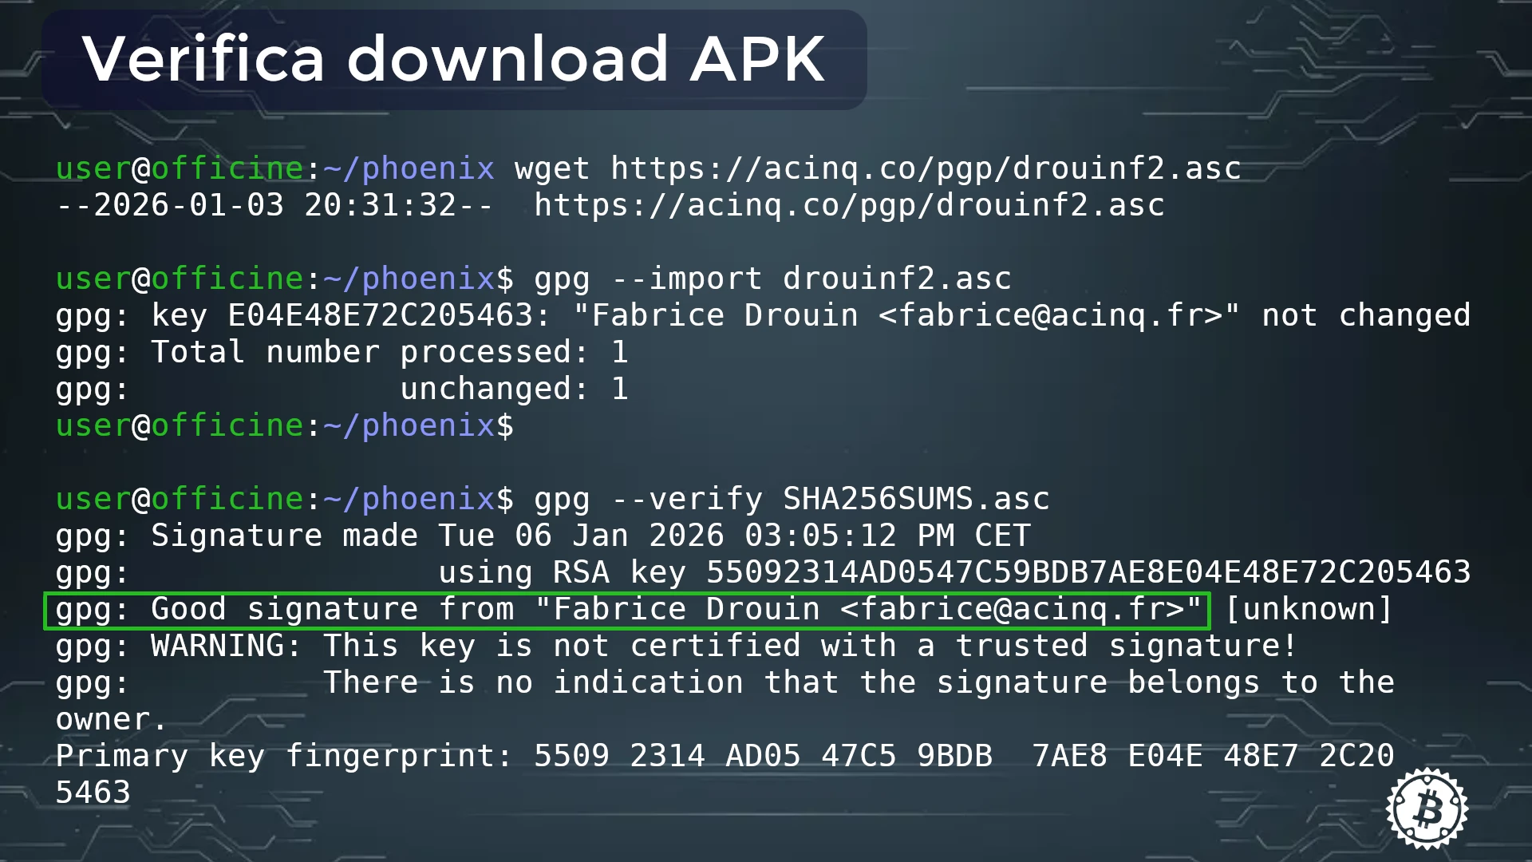
Task: Click 'Signature made Tue 06 Jan 2026' line
Action: click(543, 536)
